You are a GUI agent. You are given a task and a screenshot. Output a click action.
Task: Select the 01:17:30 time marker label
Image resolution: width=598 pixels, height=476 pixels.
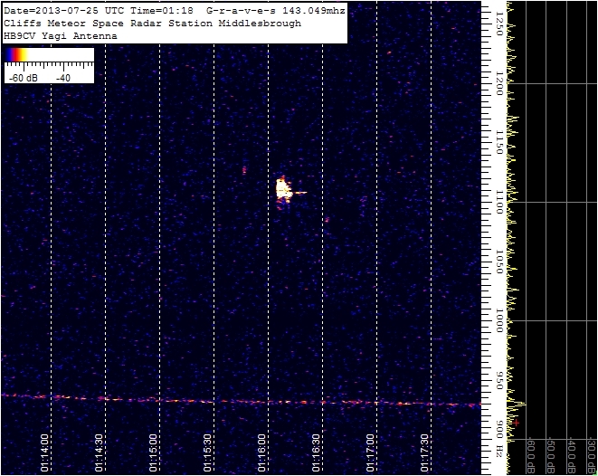[x=425, y=452]
